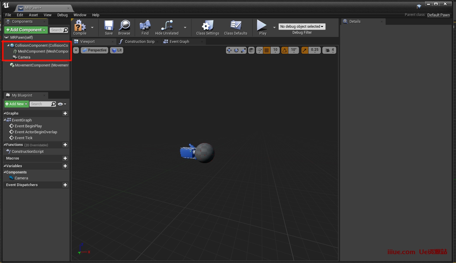Open the debug object dropdown

click(x=302, y=27)
